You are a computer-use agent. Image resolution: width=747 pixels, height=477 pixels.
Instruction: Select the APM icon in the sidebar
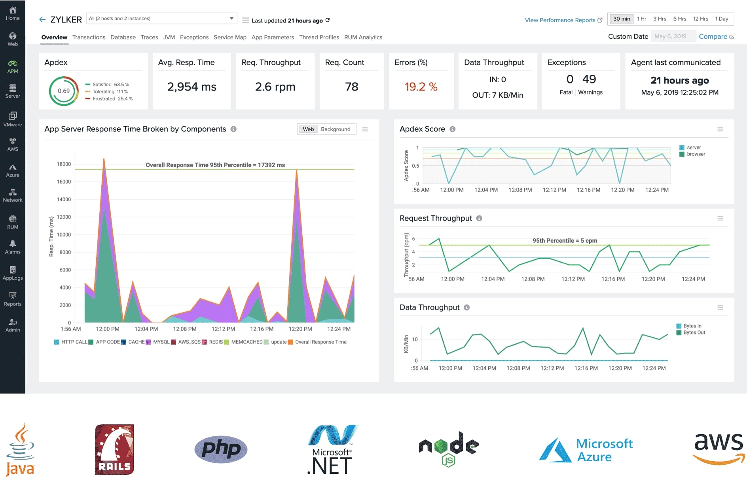tap(13, 65)
